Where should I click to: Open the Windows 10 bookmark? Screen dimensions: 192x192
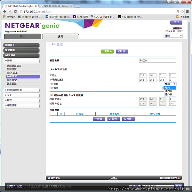pos(30,17)
